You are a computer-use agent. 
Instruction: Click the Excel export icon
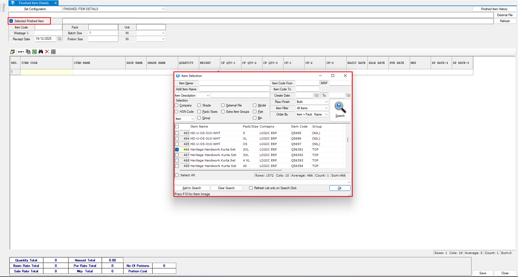point(34,52)
